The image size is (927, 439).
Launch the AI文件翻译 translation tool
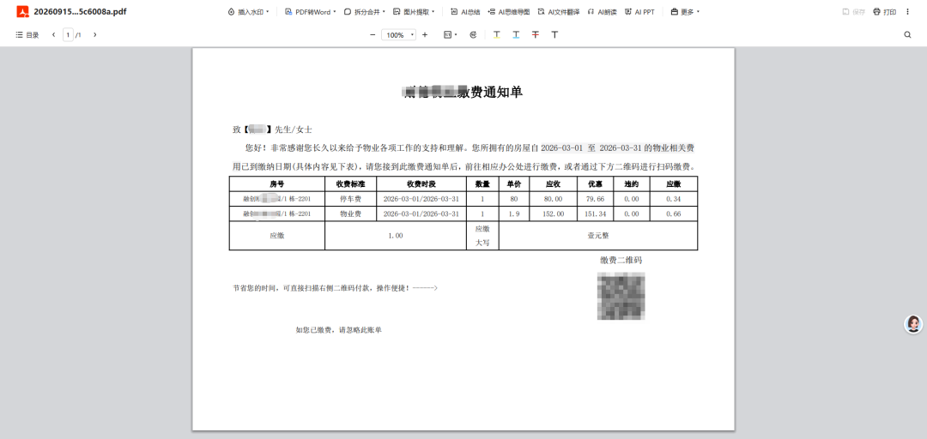[559, 12]
